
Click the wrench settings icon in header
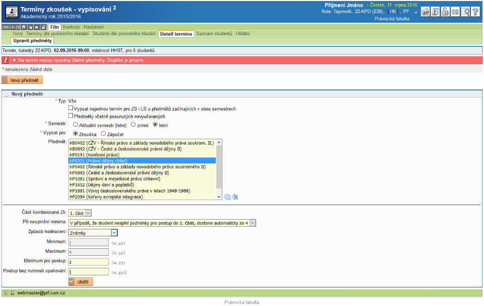click(436, 13)
